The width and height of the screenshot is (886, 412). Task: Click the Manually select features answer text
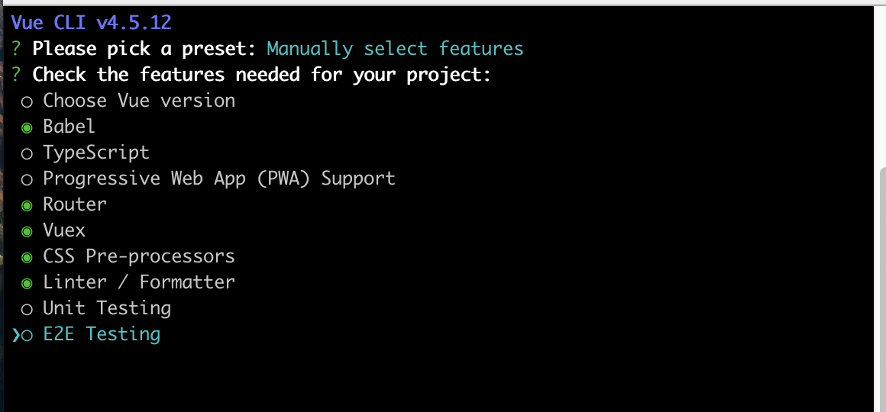[395, 49]
